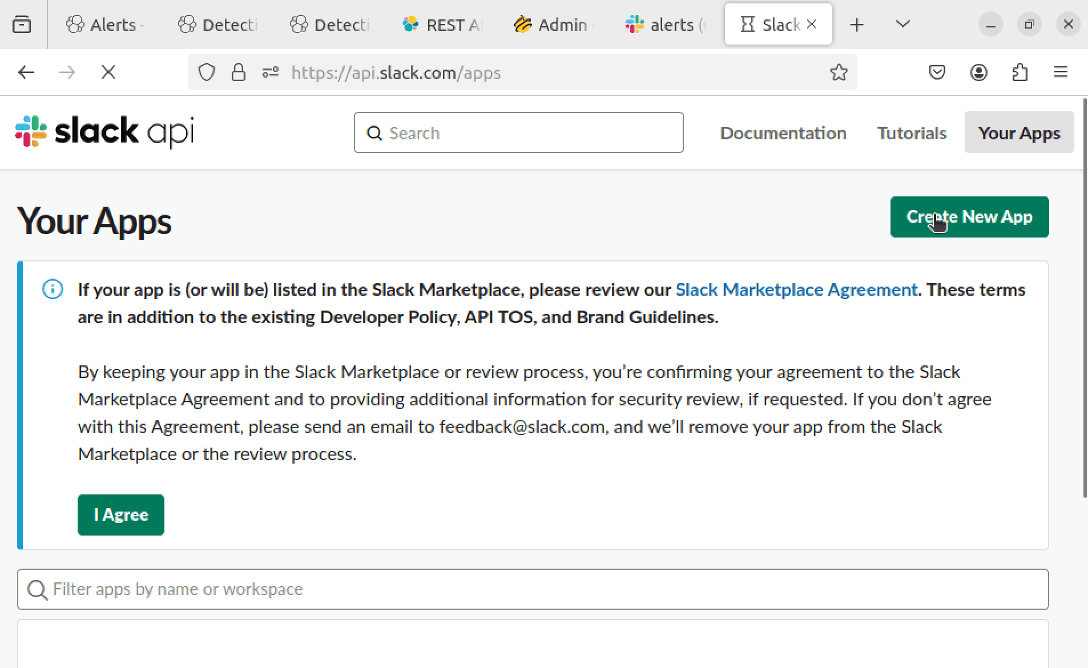
Task: Click the magnifier icon in Search box
Action: pos(374,133)
